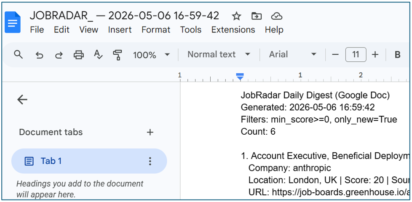
Task: Open the Arial font dropdown
Action: [x=292, y=55]
